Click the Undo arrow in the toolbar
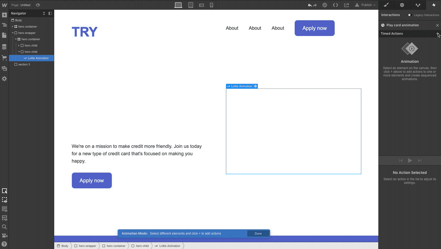The width and height of the screenshot is (441, 249). [x=309, y=5]
